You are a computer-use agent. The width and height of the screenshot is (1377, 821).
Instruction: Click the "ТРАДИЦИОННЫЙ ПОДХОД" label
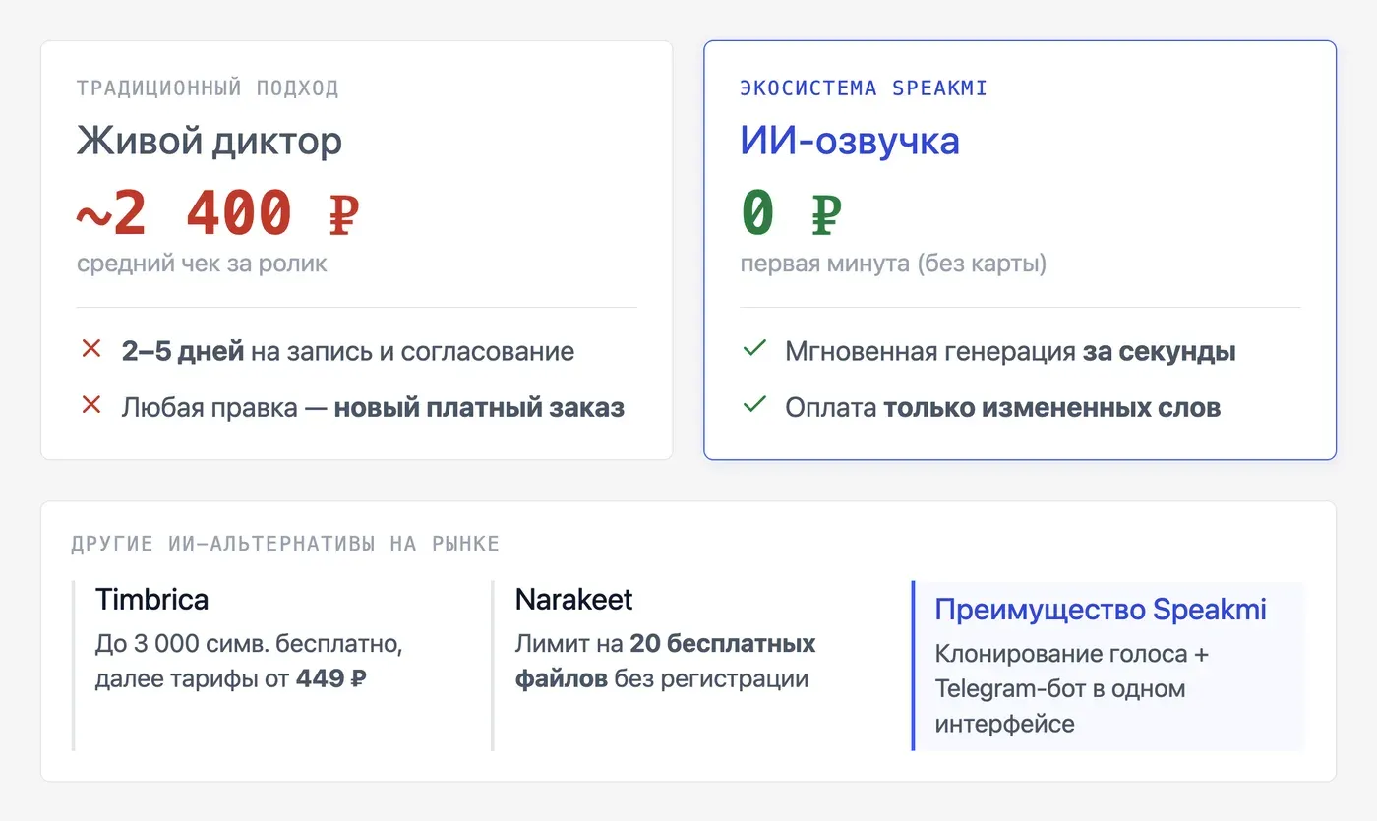click(x=208, y=88)
